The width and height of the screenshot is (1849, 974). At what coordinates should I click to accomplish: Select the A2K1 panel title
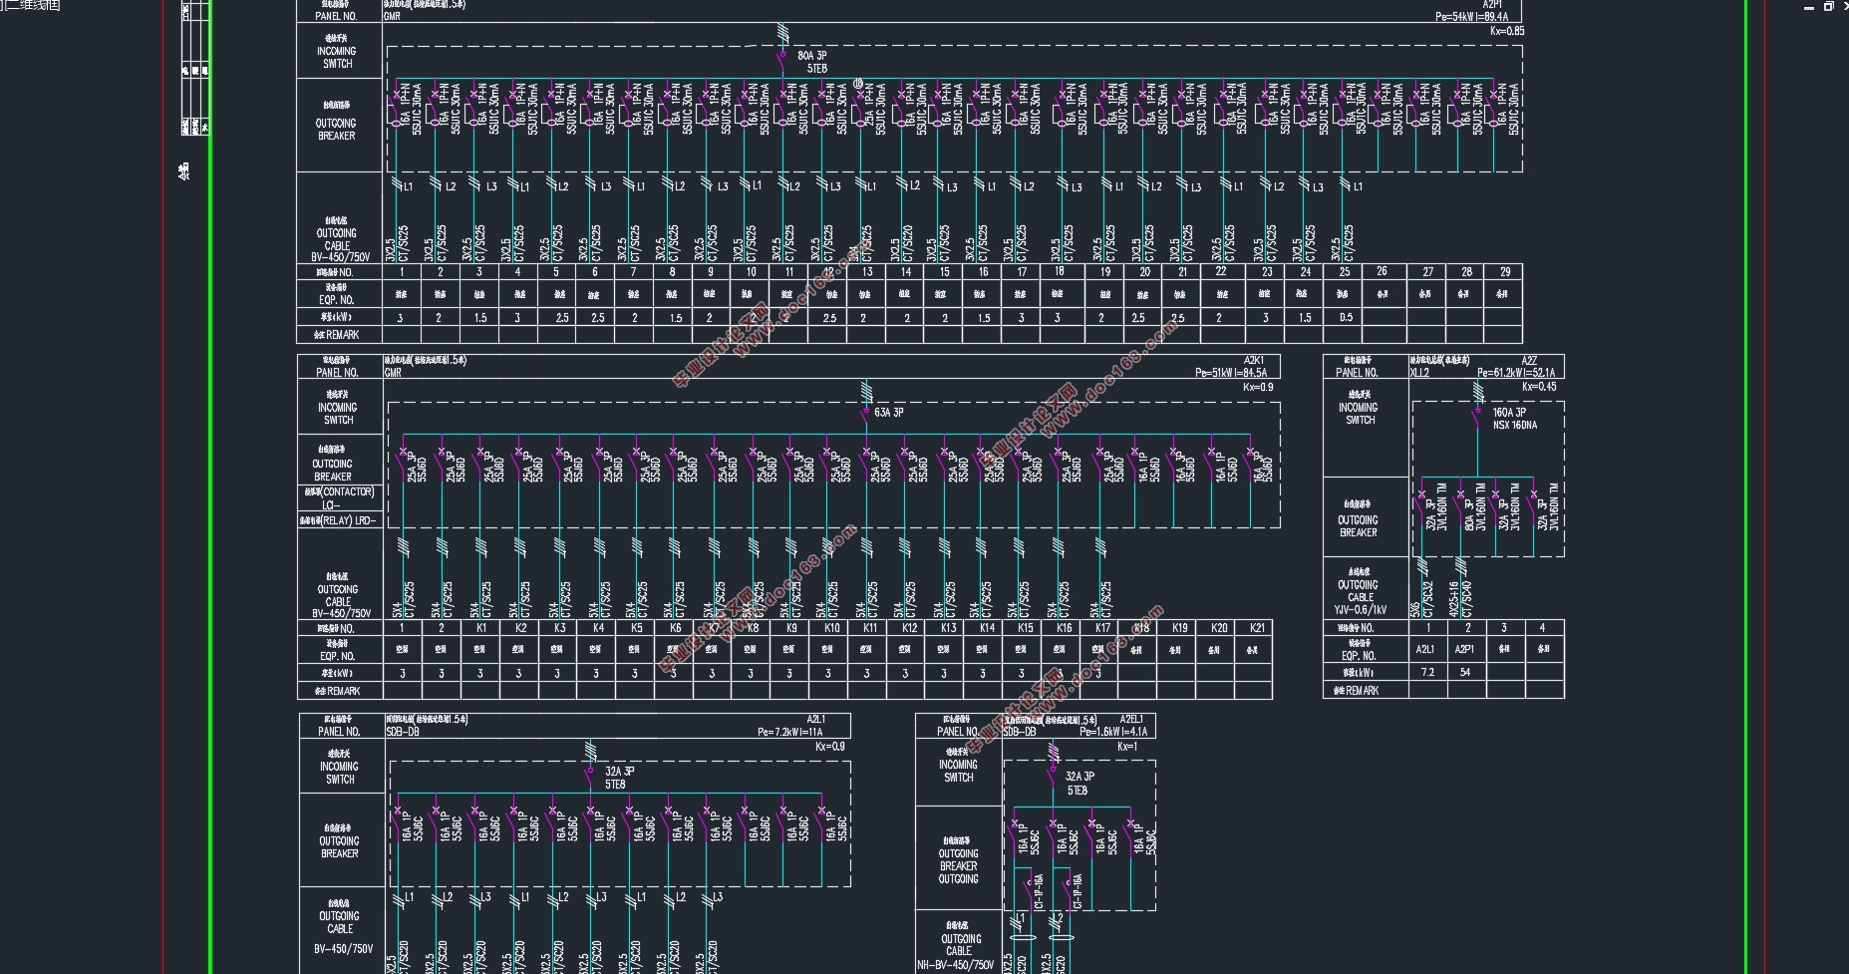click(x=1253, y=360)
